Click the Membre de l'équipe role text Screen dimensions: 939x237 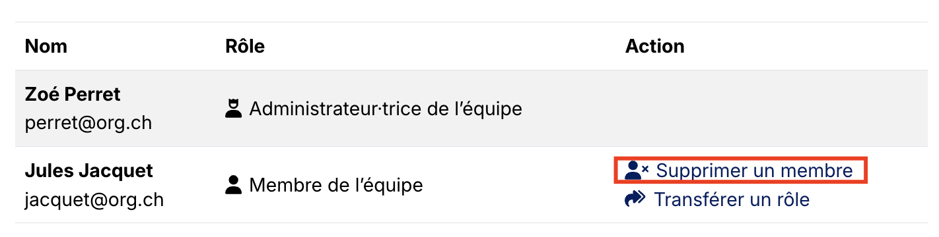[x=336, y=185]
